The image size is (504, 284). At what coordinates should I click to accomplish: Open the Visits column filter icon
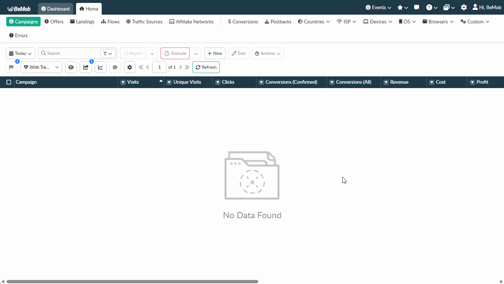click(x=123, y=82)
